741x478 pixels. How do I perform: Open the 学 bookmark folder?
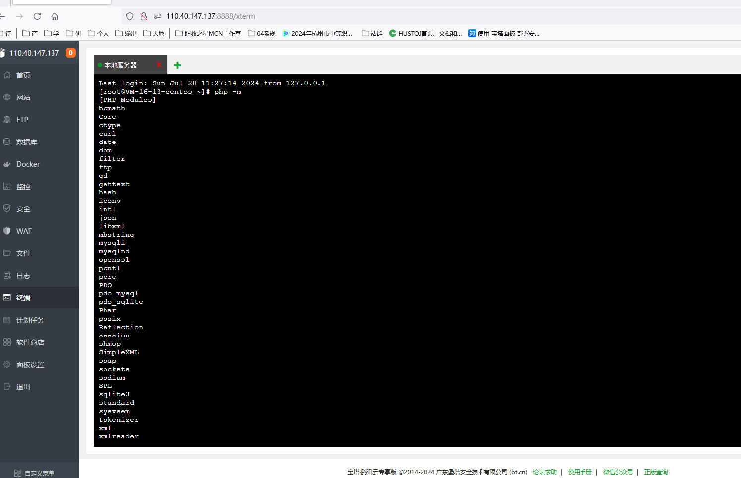[52, 33]
